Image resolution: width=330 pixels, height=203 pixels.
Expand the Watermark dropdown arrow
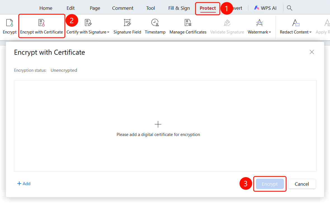(270, 32)
